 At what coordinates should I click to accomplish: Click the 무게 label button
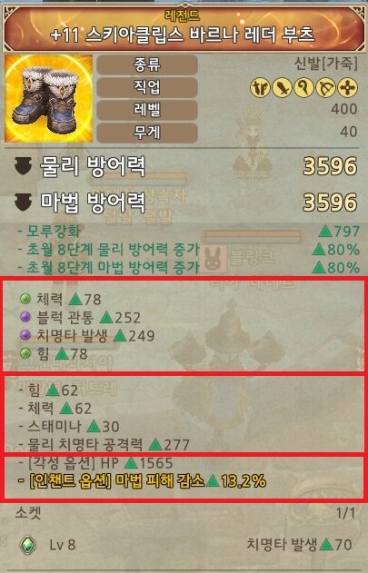click(x=147, y=133)
